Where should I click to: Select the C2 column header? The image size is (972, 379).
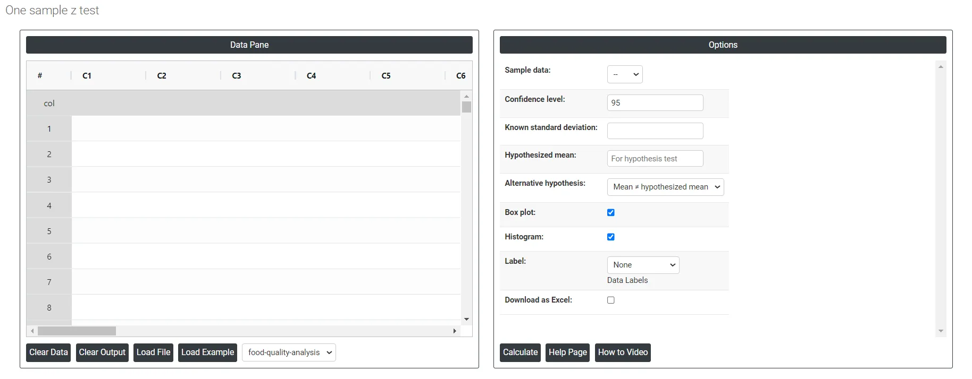coord(183,76)
